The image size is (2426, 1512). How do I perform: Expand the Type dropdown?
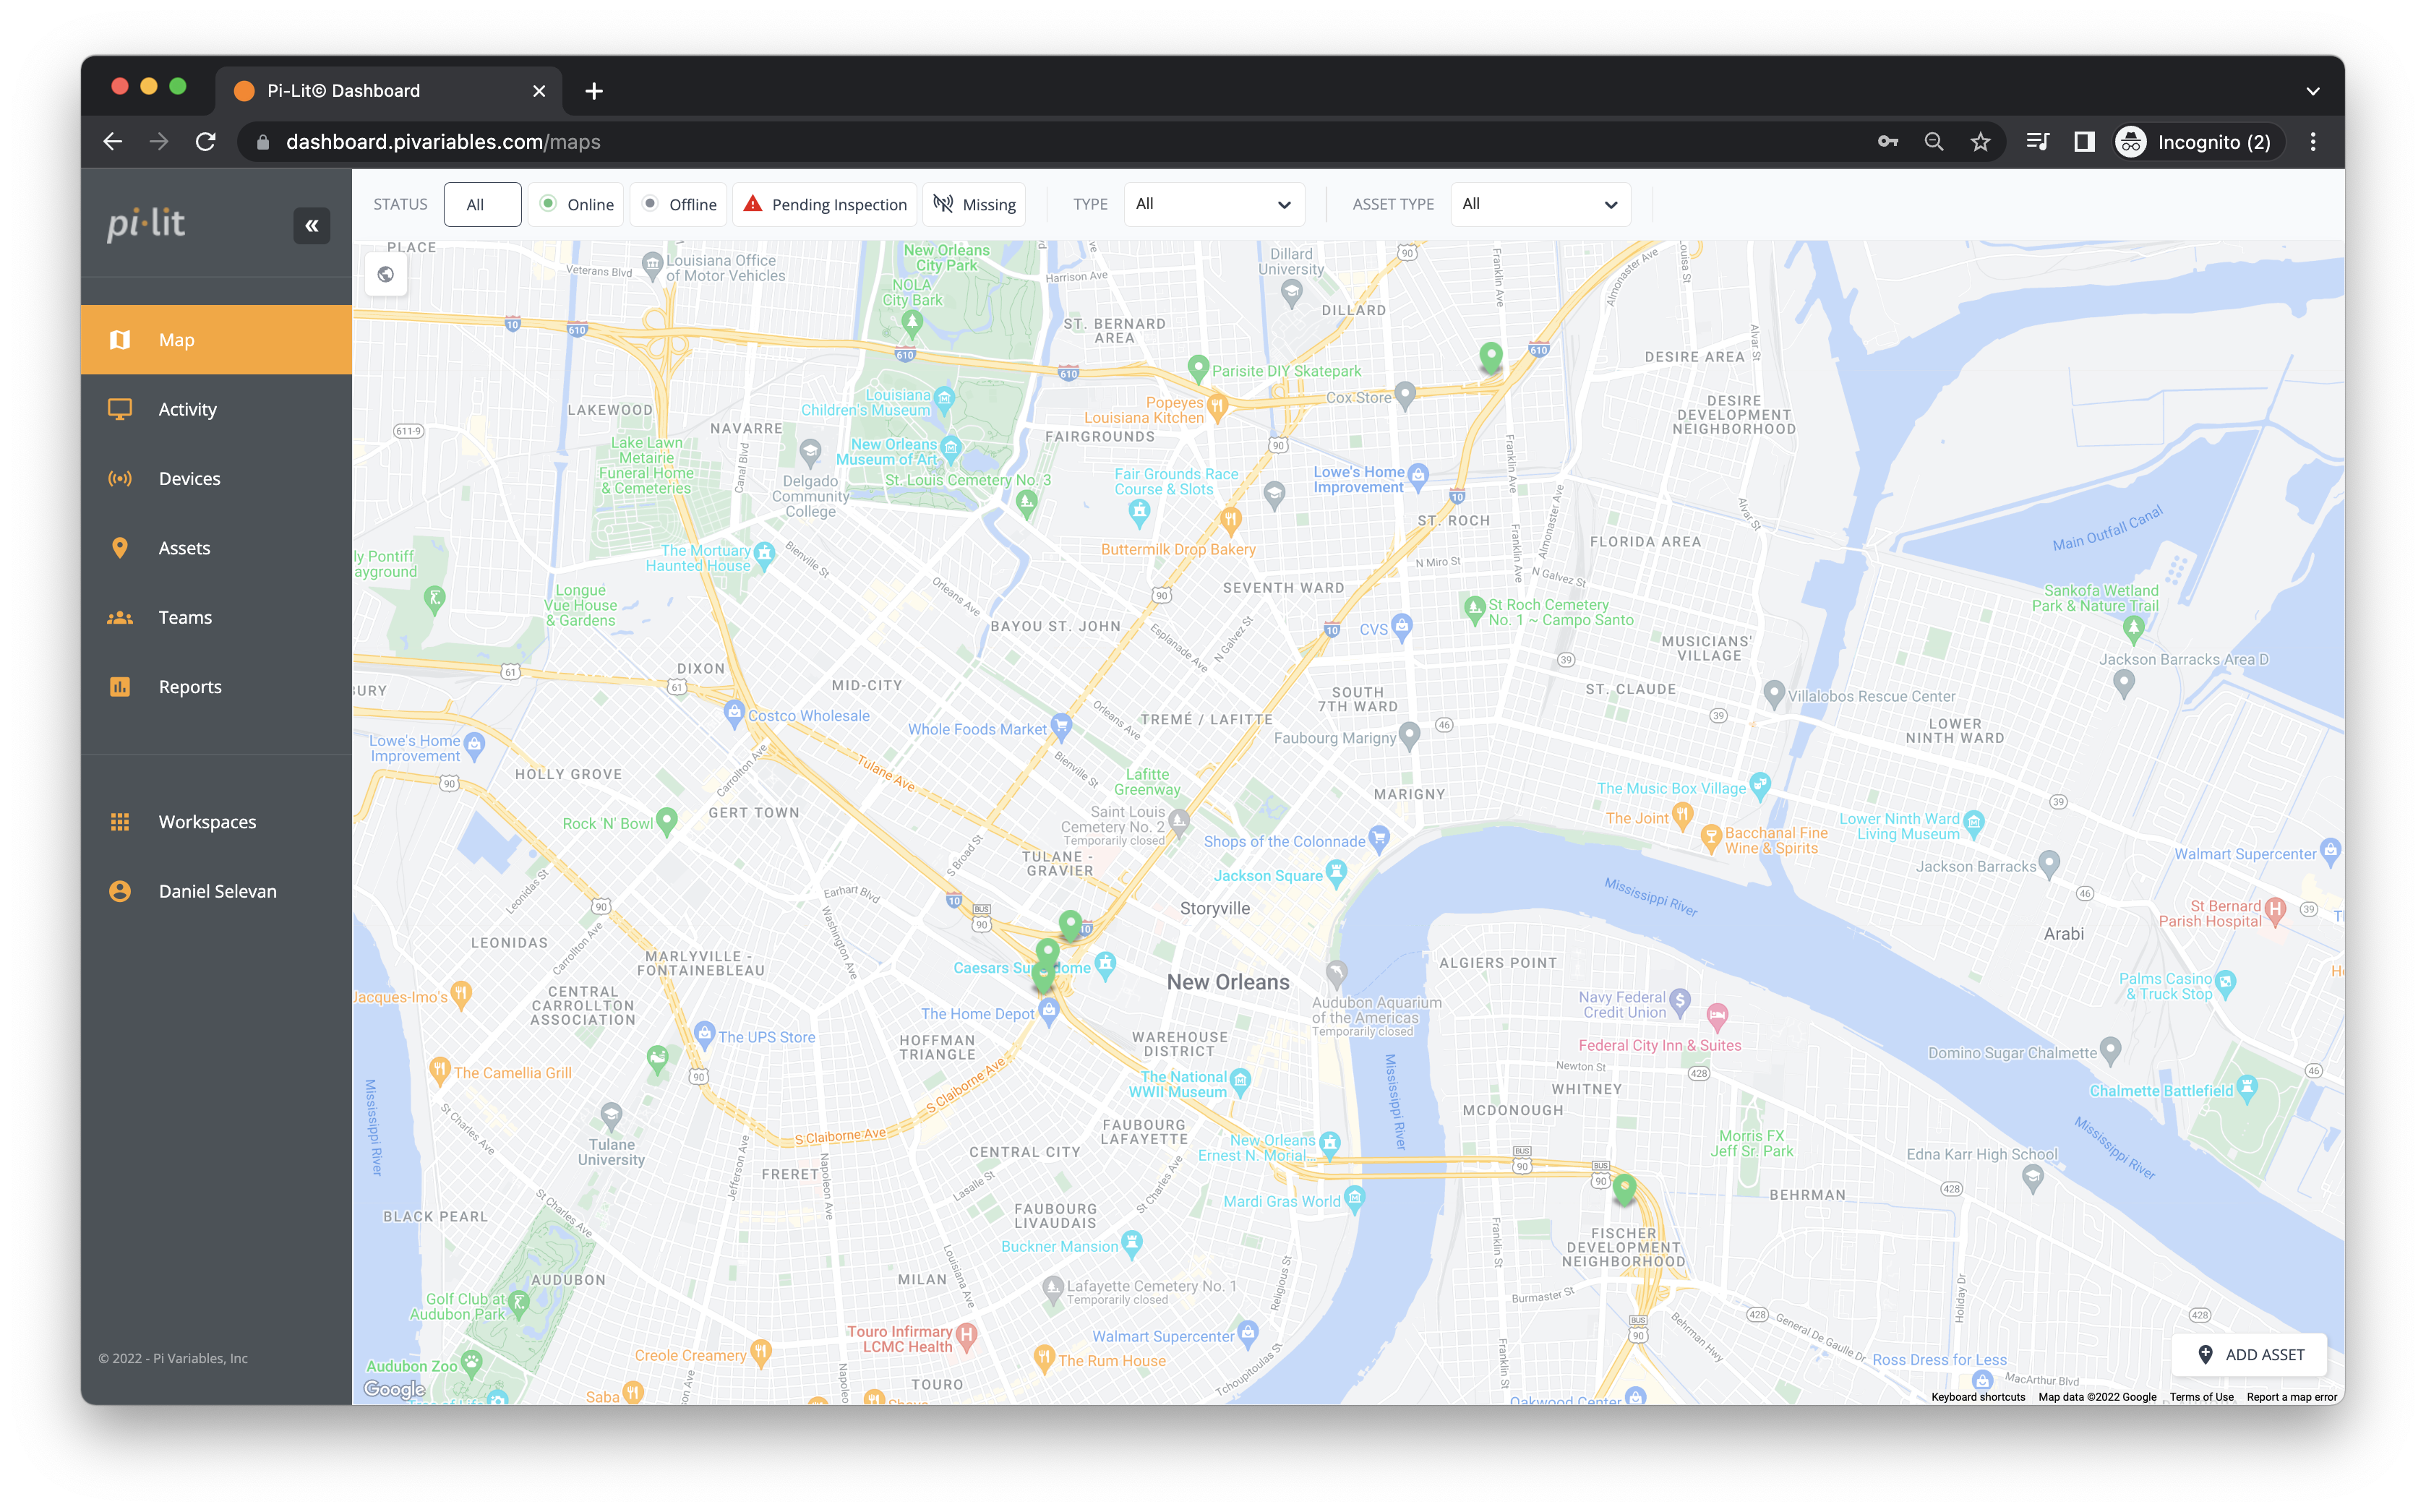tap(1213, 204)
